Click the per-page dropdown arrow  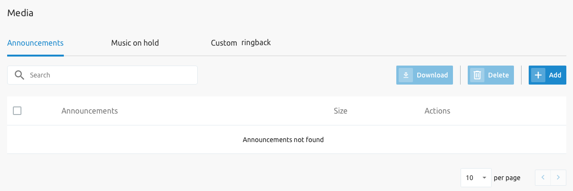(484, 178)
